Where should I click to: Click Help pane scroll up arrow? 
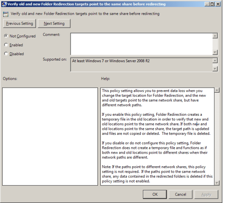point(217,90)
